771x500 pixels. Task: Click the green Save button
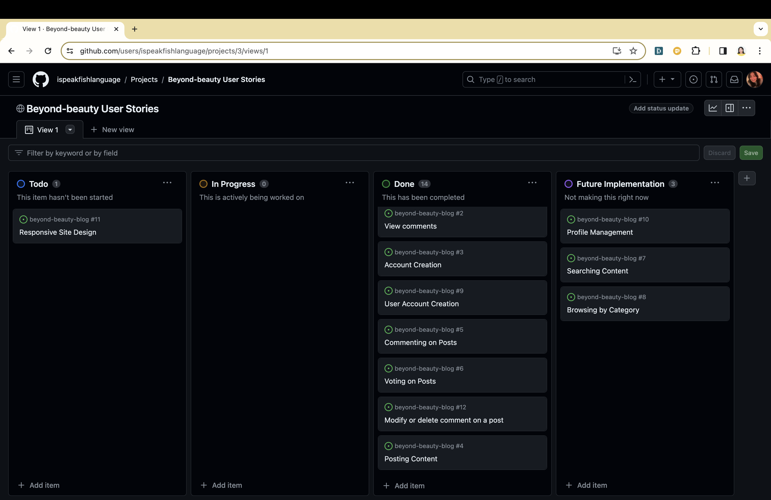(x=751, y=153)
